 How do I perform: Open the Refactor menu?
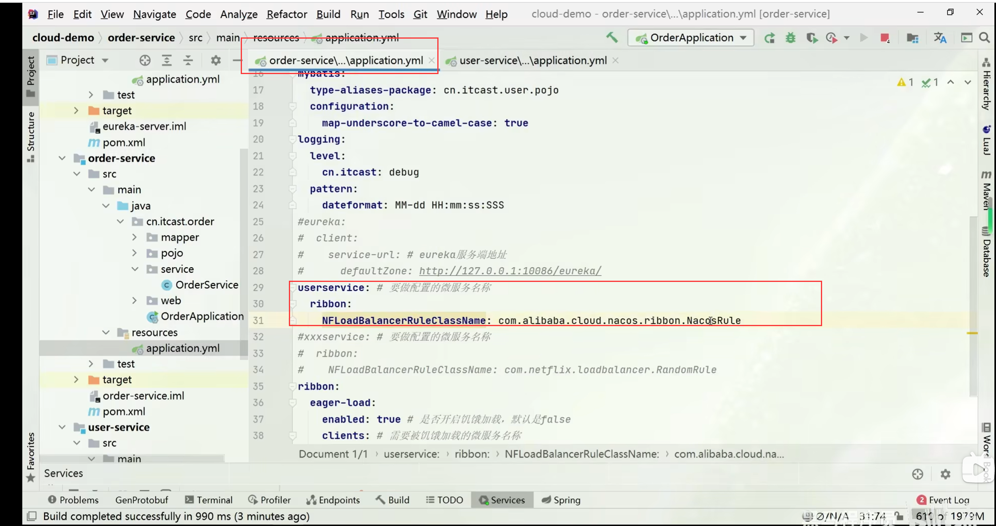pos(287,14)
